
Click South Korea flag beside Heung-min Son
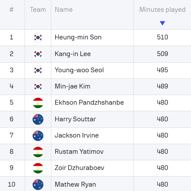pyautogui.click(x=38, y=38)
